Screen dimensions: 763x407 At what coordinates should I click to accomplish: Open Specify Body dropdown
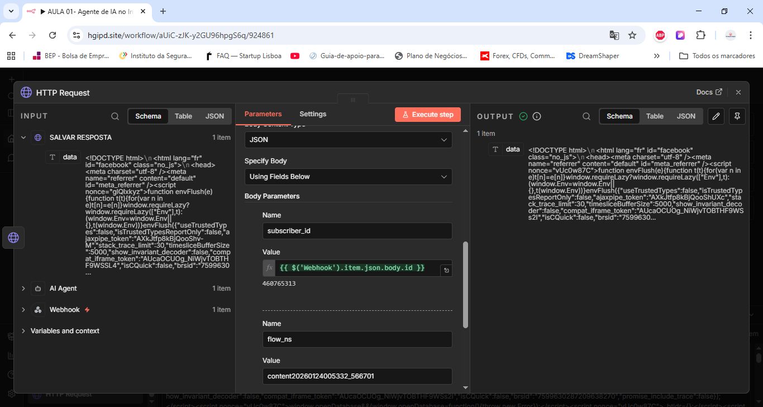348,177
